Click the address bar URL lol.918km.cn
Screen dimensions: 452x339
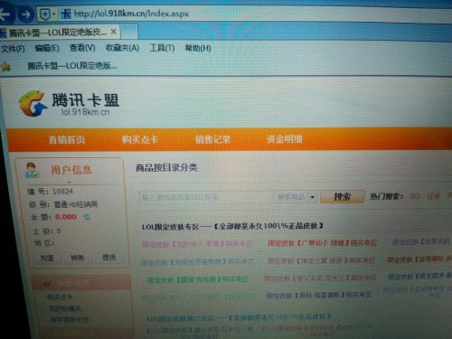point(131,14)
